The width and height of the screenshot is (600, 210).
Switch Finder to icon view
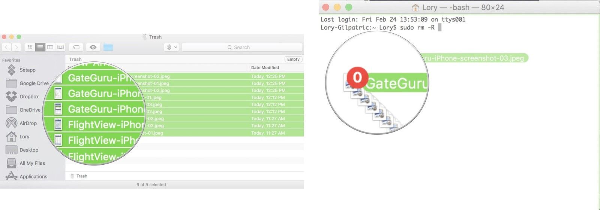(x=30, y=47)
